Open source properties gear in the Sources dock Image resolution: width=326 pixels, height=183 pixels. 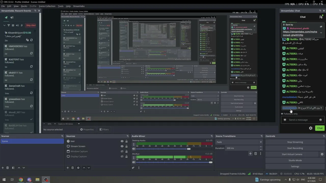coord(78,168)
